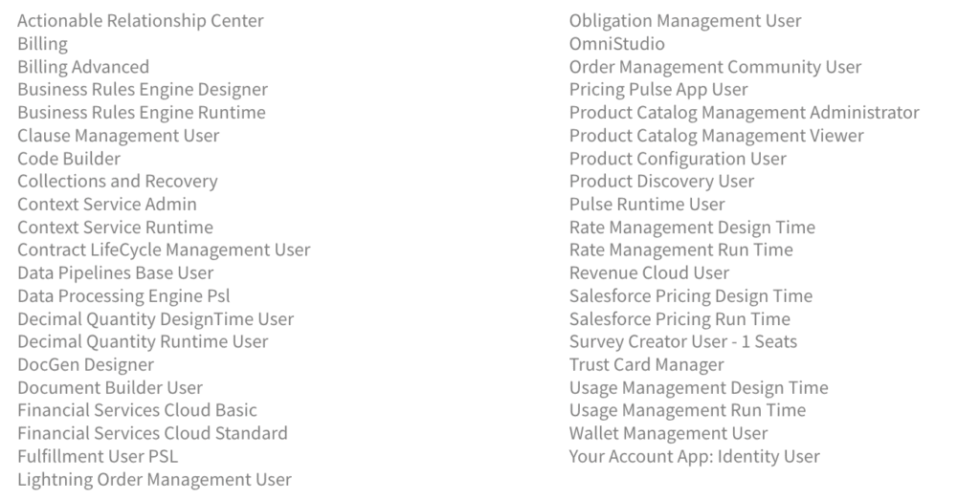Click Contract LifeCycle Management User
Screen dimensions: 980x500
(164, 250)
